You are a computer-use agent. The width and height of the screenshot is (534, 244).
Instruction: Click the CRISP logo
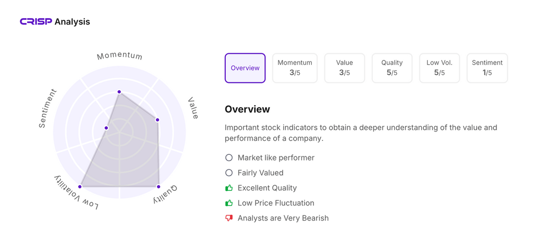(x=36, y=21)
